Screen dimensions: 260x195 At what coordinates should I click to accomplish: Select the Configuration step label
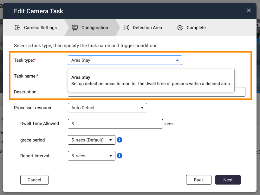coord(95,28)
